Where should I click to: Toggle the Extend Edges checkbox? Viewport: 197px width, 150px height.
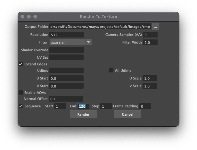click(21, 64)
